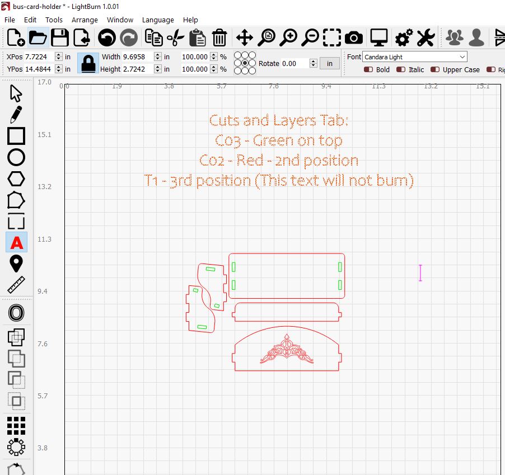This screenshot has width=505, height=475.
Task: Zoom to page with magnifier icon
Action: (266, 37)
